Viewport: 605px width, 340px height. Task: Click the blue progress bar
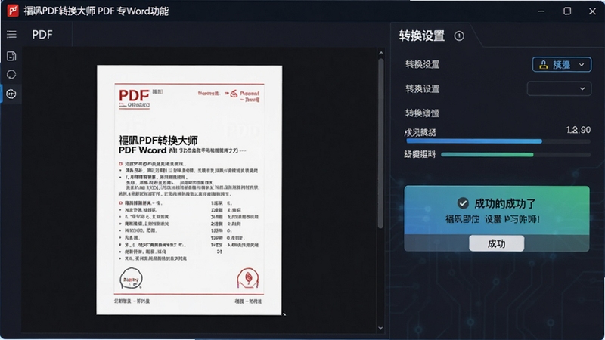498,141
